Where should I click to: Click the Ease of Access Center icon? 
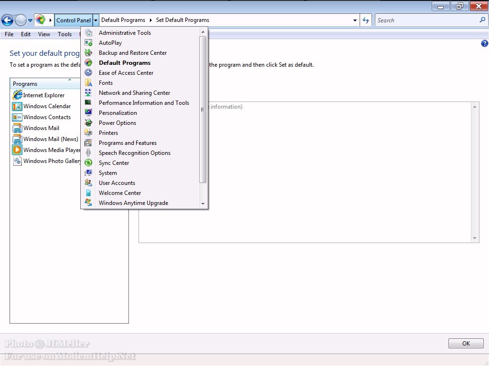[x=88, y=72]
